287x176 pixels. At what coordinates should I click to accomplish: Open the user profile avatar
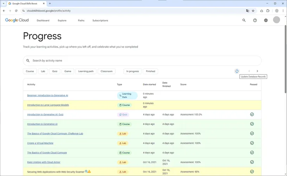tap(277, 20)
